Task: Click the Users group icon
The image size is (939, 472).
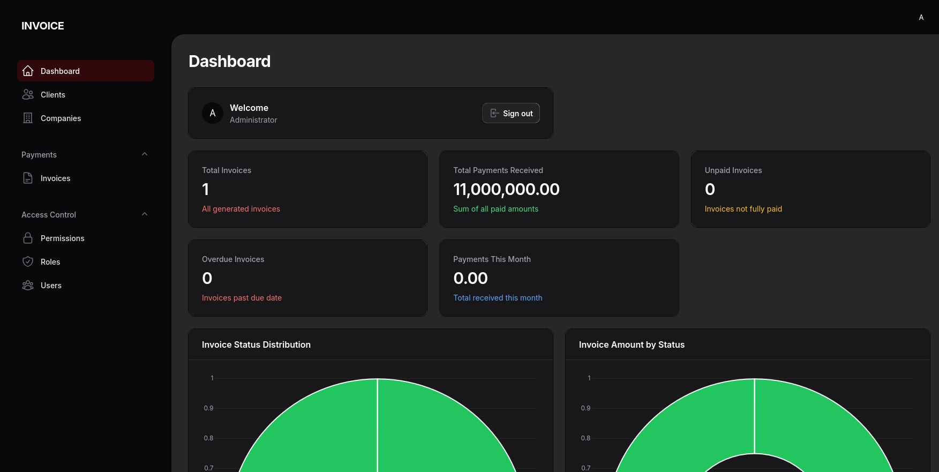Action: (28, 285)
